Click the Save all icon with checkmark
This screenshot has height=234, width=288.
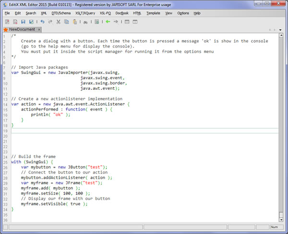tap(31, 22)
